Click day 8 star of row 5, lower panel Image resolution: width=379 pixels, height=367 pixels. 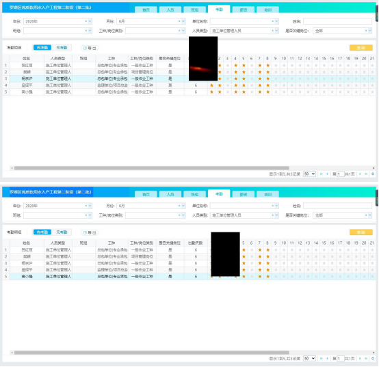tap(267, 277)
